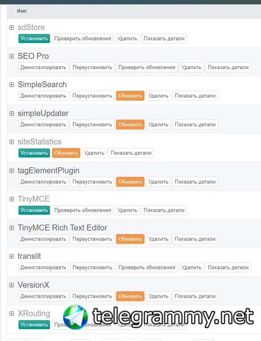Install the XRouting package

pos(34,324)
